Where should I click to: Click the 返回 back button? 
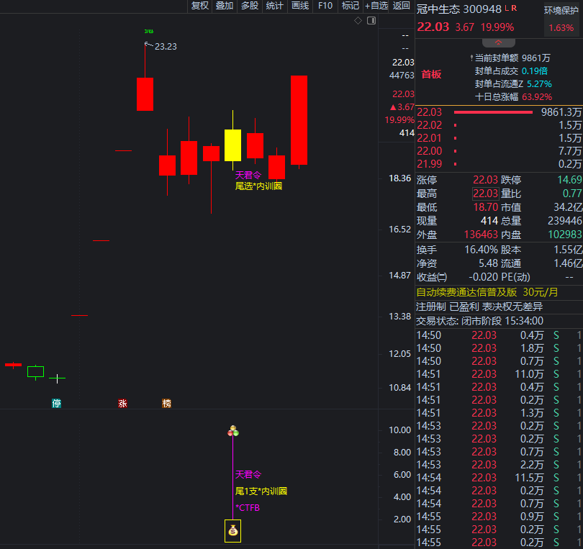[x=402, y=6]
